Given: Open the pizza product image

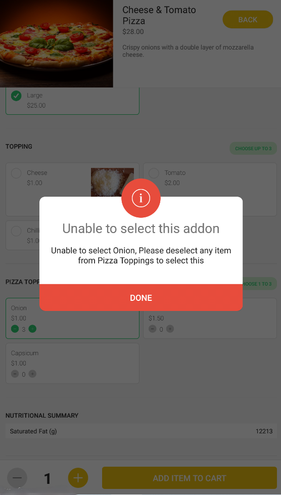Looking at the screenshot, I should pyautogui.click(x=57, y=43).
